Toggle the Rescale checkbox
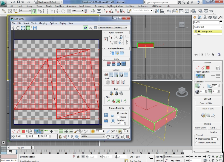224x162 pixels. [x=118, y=113]
